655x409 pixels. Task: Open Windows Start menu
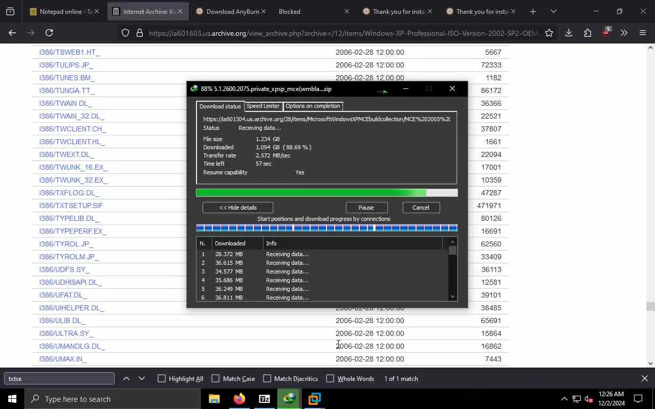[12, 399]
